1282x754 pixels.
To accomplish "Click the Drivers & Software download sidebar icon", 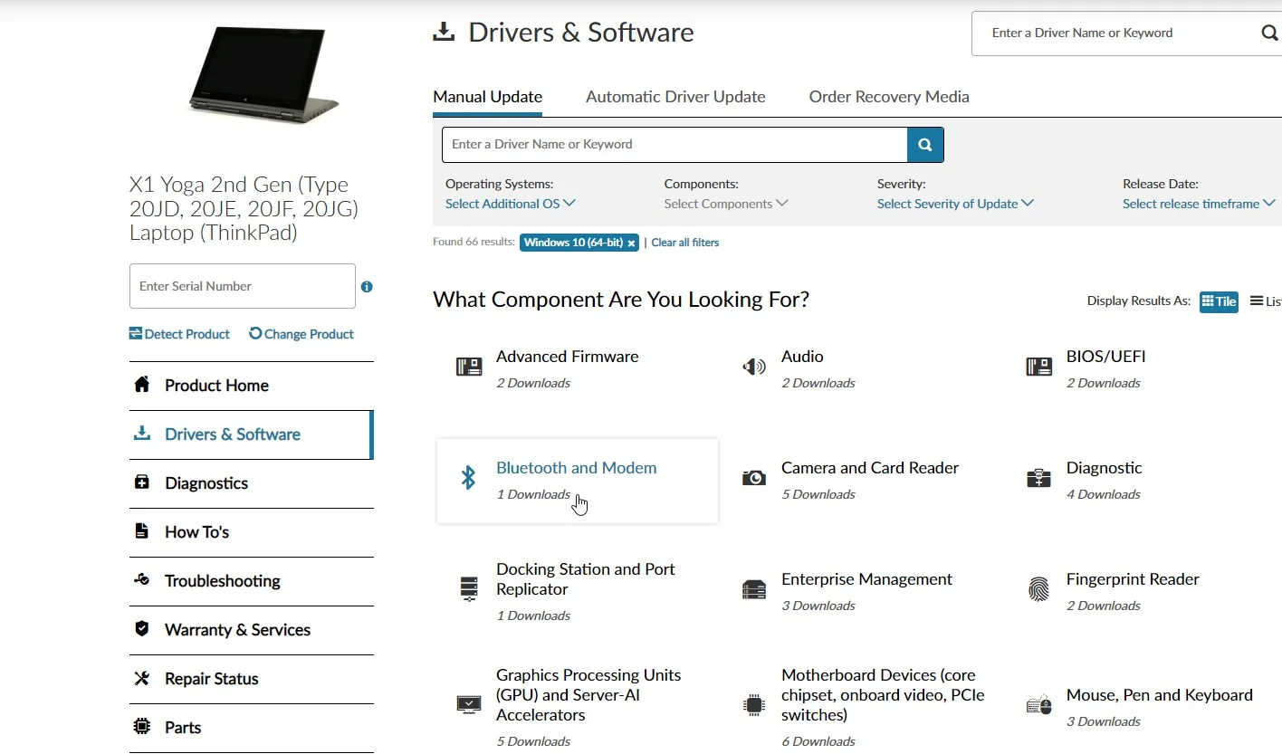I will point(141,433).
